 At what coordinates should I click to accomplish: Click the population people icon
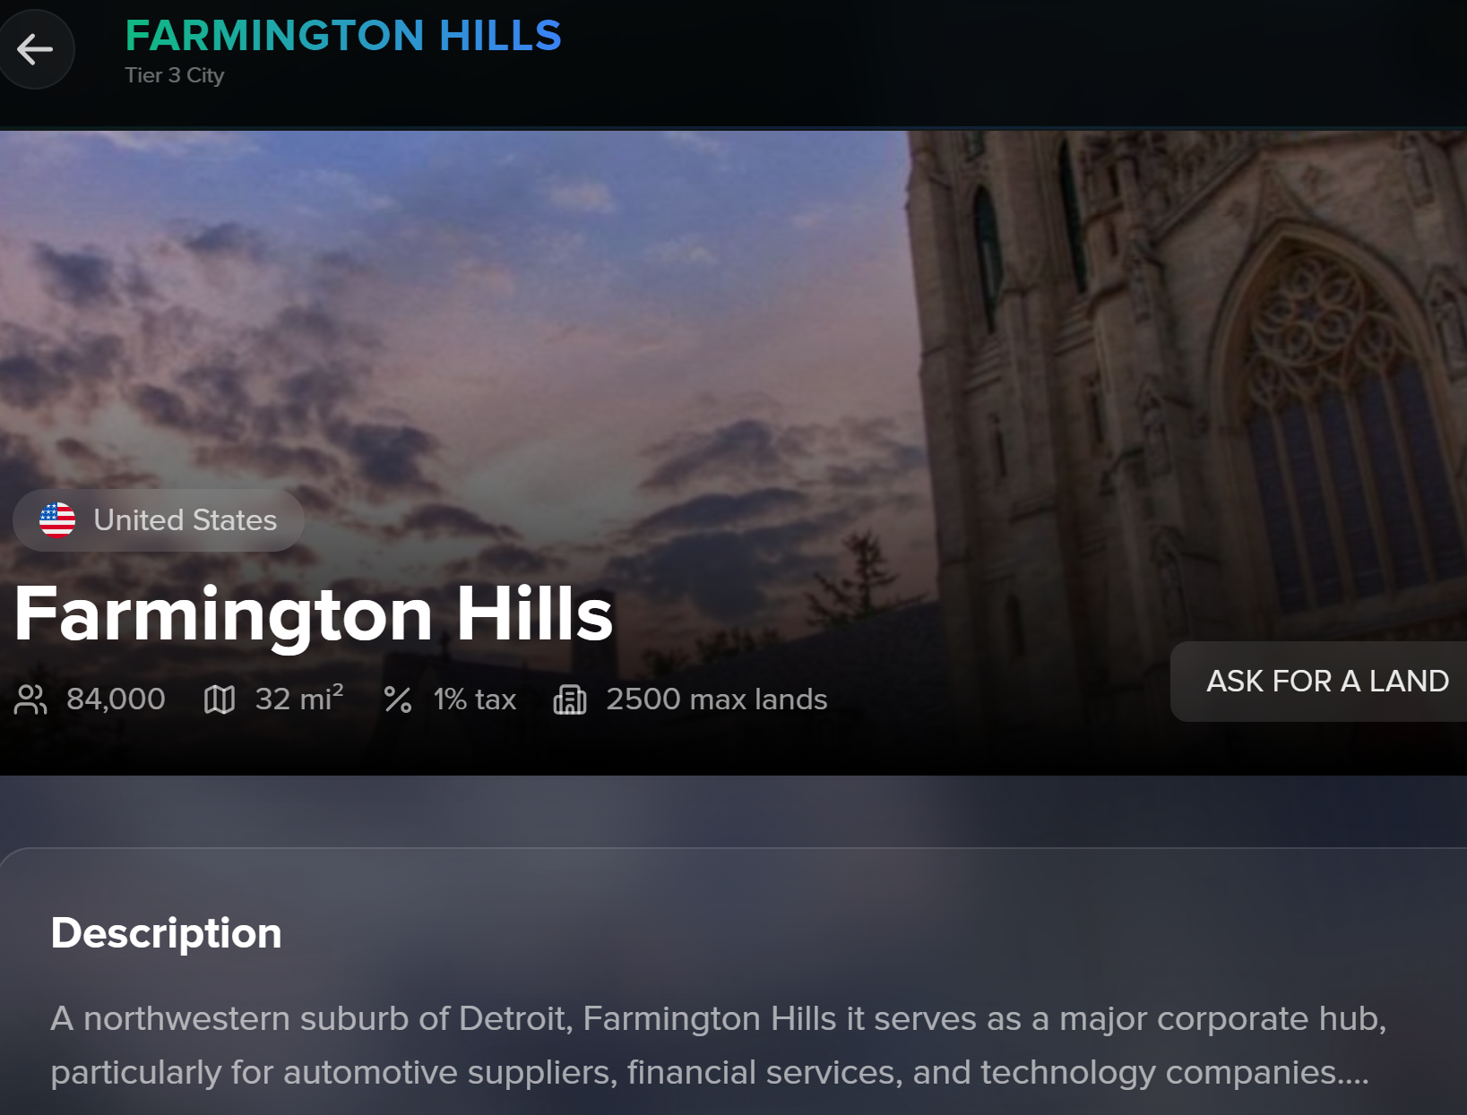[x=30, y=699]
